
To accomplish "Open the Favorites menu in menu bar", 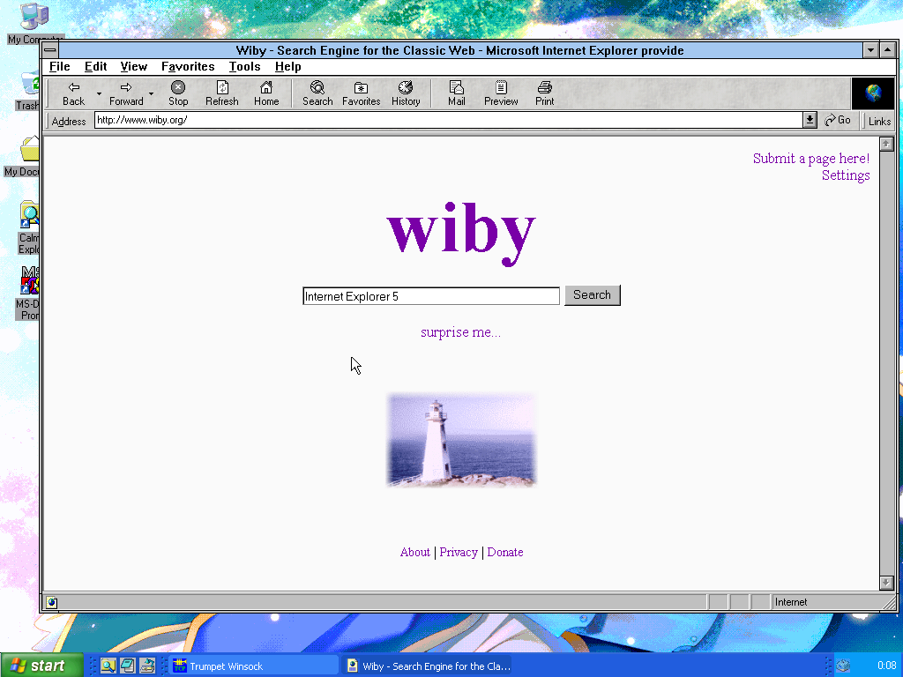I will (x=188, y=66).
